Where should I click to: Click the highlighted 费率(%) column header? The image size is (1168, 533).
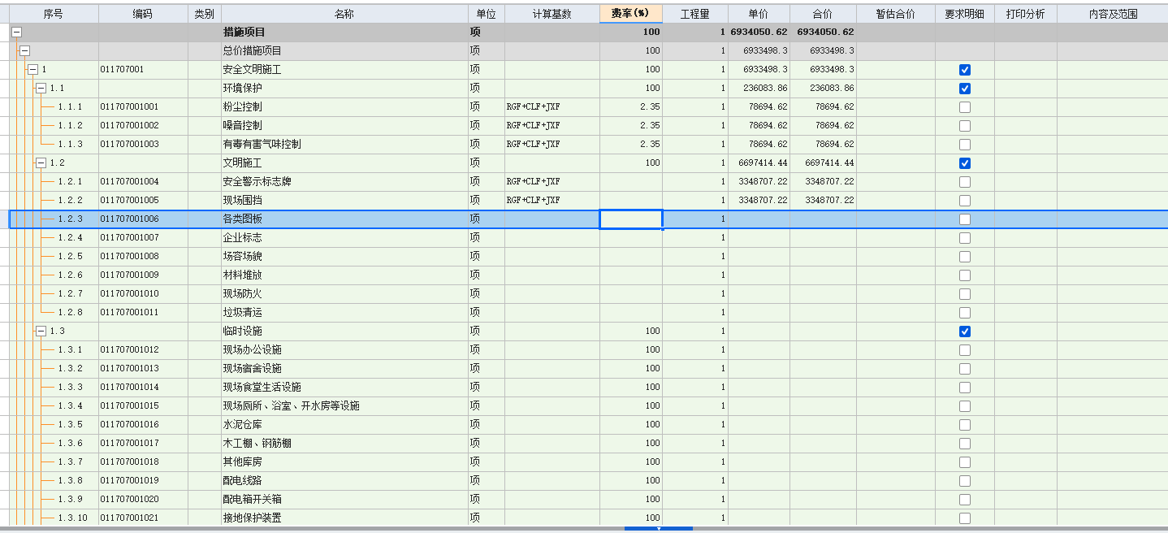[x=631, y=14]
